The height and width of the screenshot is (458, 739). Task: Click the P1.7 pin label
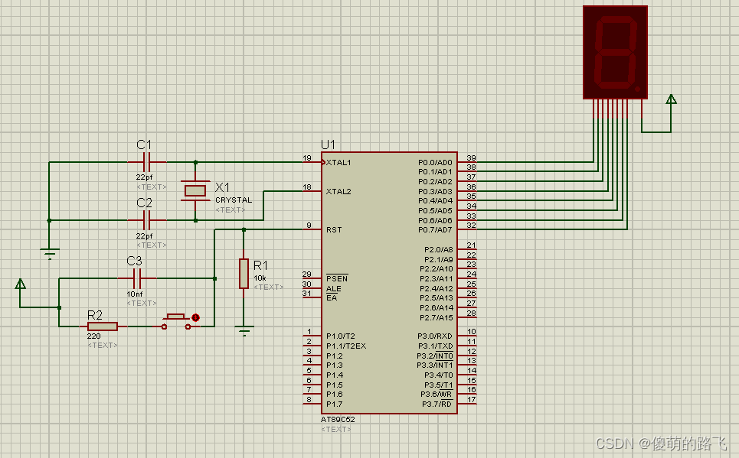(334, 404)
